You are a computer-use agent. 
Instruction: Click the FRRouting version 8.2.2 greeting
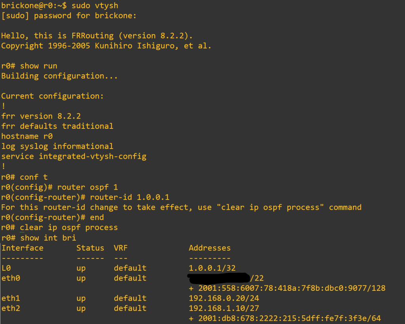97,36
